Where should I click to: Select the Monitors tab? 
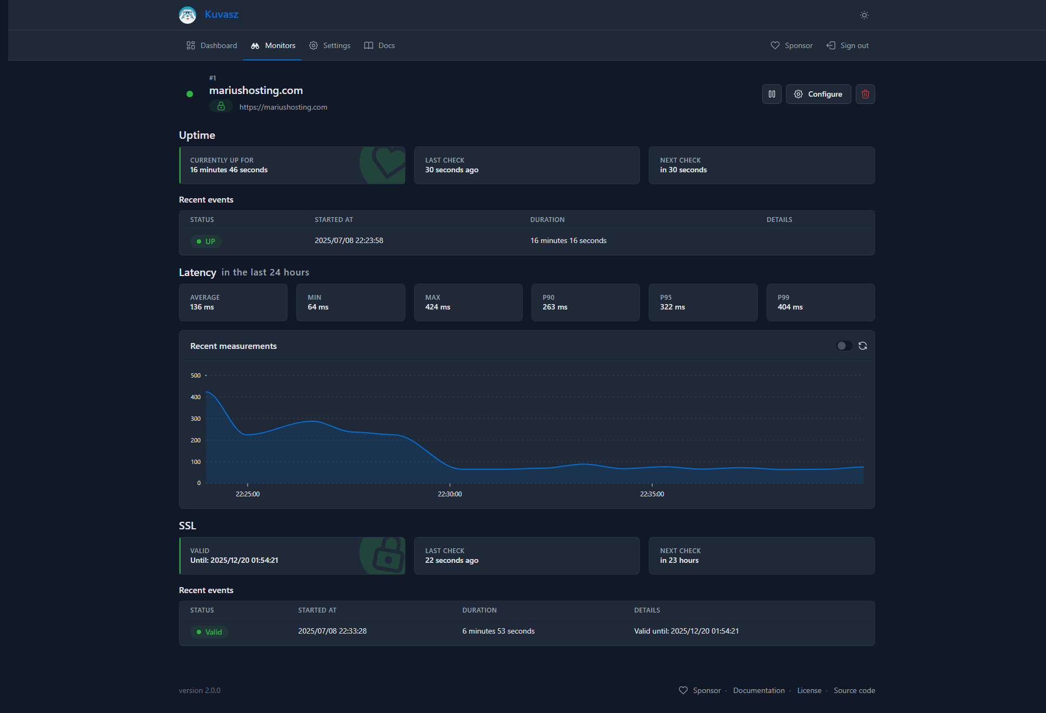(273, 45)
